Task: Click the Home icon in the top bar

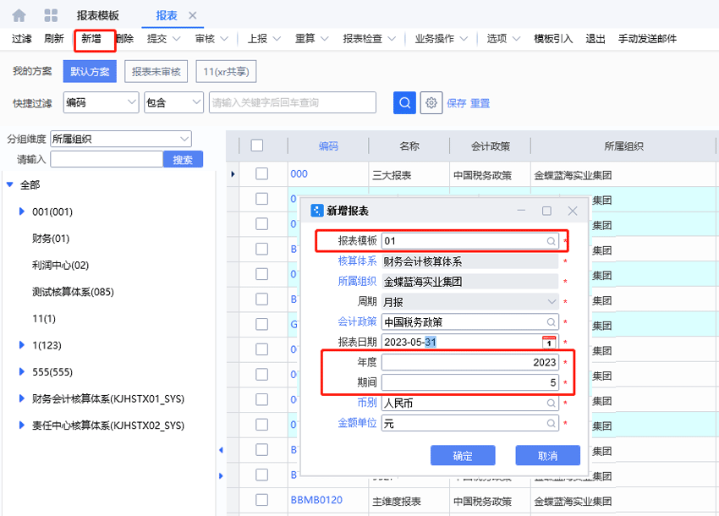Action: [x=17, y=14]
